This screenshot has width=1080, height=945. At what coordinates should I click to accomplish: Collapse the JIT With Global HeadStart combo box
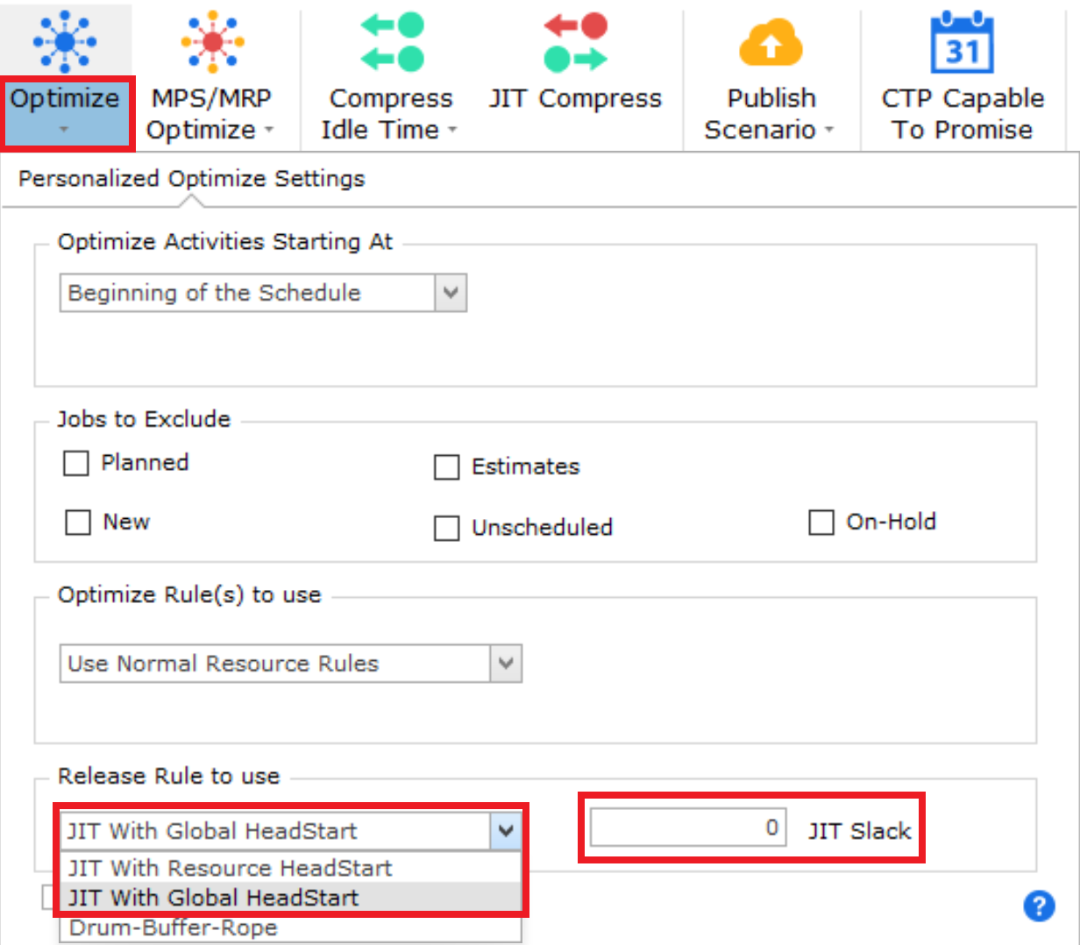(x=506, y=830)
